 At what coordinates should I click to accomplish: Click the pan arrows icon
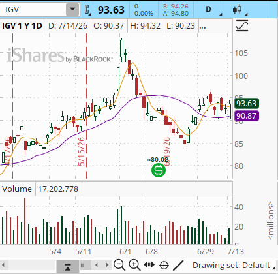click(149, 265)
